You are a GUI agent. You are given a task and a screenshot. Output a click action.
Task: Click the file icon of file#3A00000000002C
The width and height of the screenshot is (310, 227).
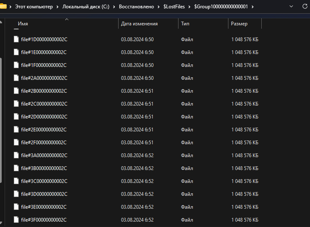[16, 155]
